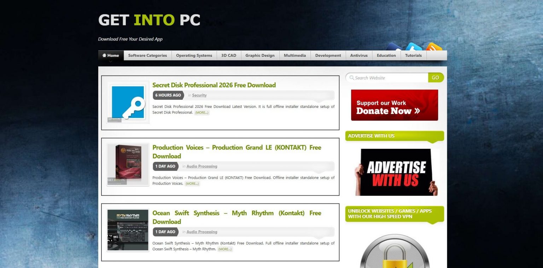543x268 pixels.
Task: Open Audio Processing category on Ocean Swift post
Action: click(202, 232)
